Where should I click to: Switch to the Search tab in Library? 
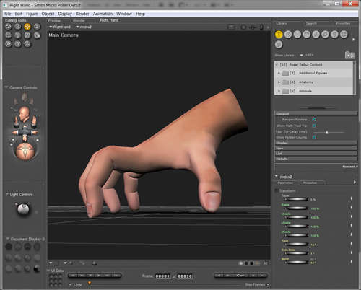tap(311, 23)
